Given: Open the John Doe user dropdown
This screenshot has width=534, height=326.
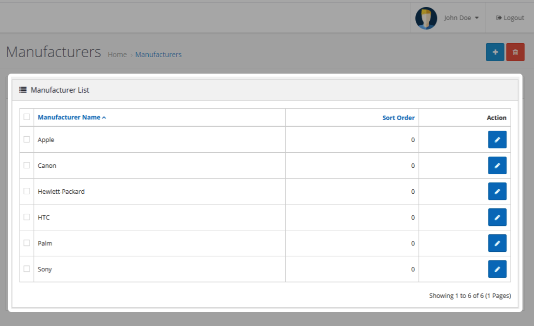Looking at the screenshot, I should click(x=461, y=18).
